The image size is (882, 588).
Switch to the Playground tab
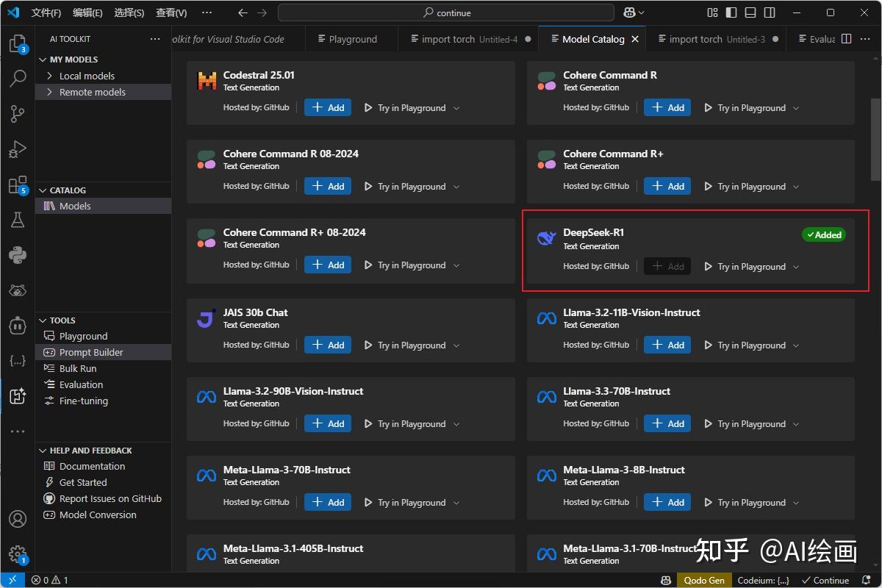coord(351,39)
